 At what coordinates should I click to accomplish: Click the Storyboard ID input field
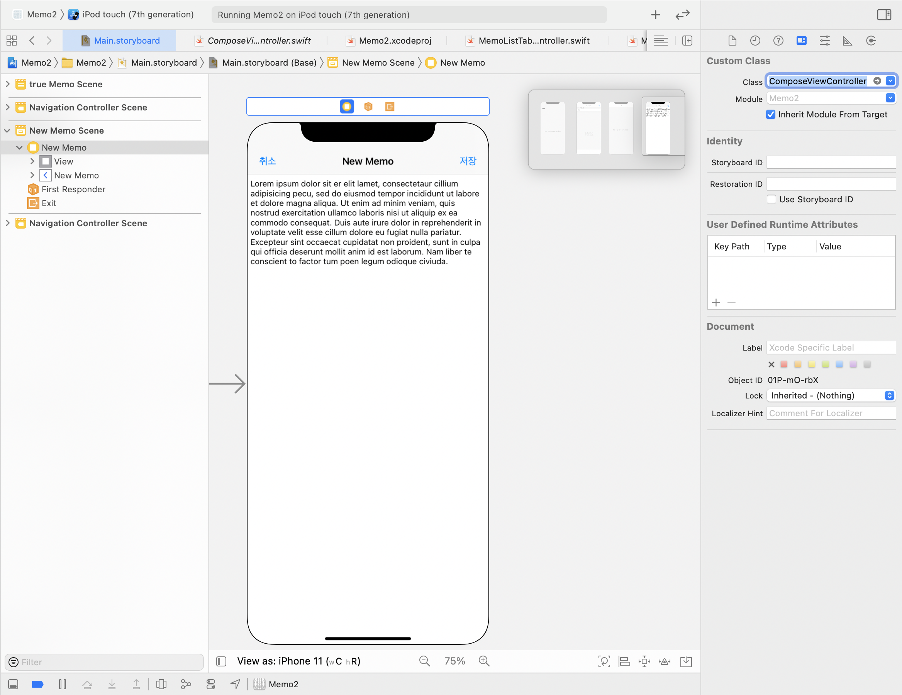(831, 162)
